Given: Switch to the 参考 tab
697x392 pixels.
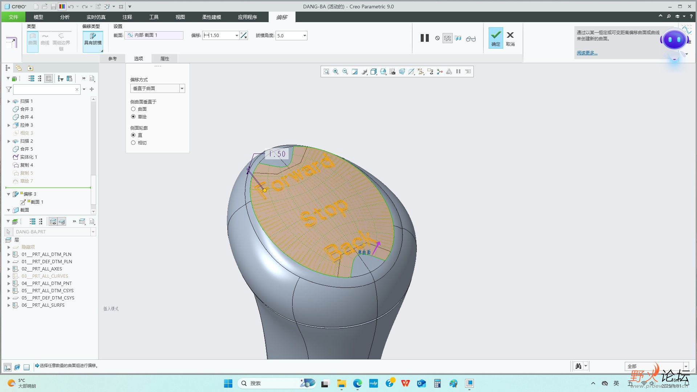Looking at the screenshot, I should [x=113, y=58].
